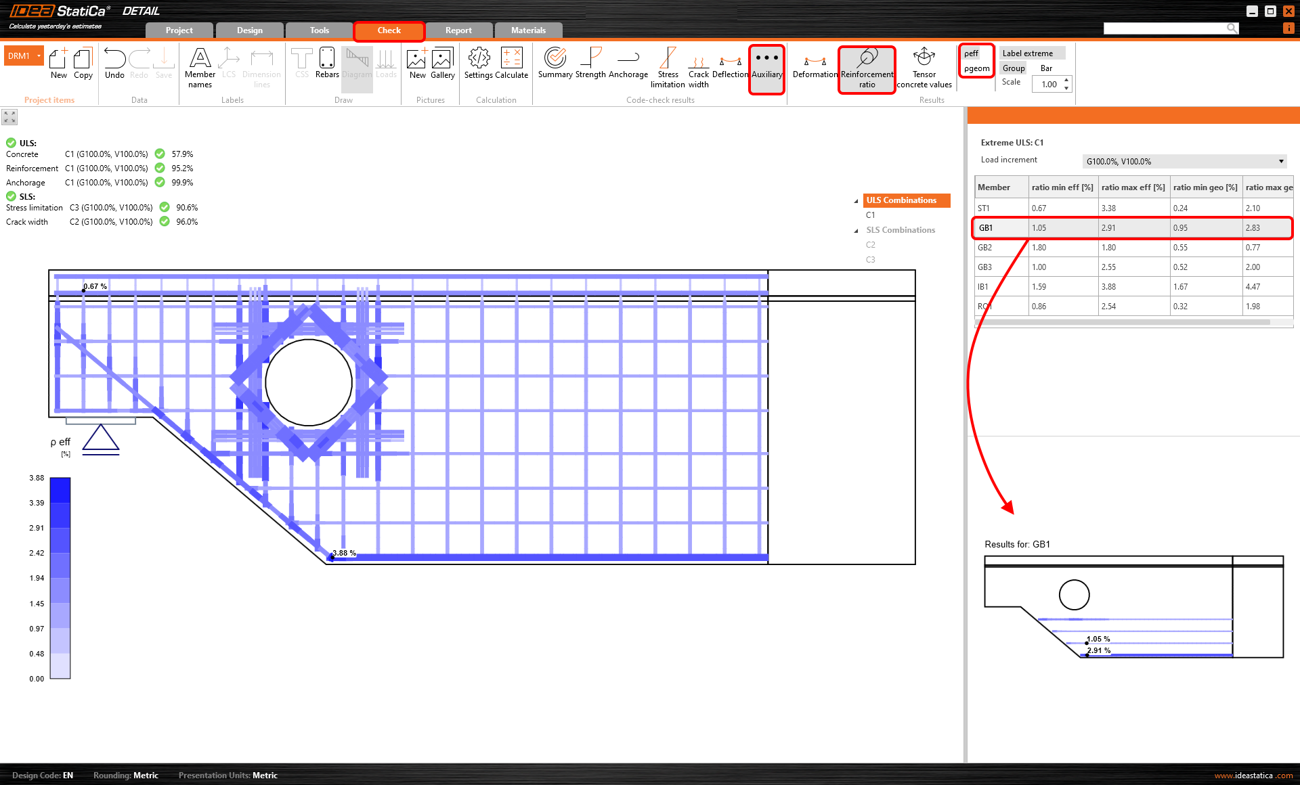This screenshot has width=1300, height=785.
Task: Toggle the Label extreme option
Action: (1027, 53)
